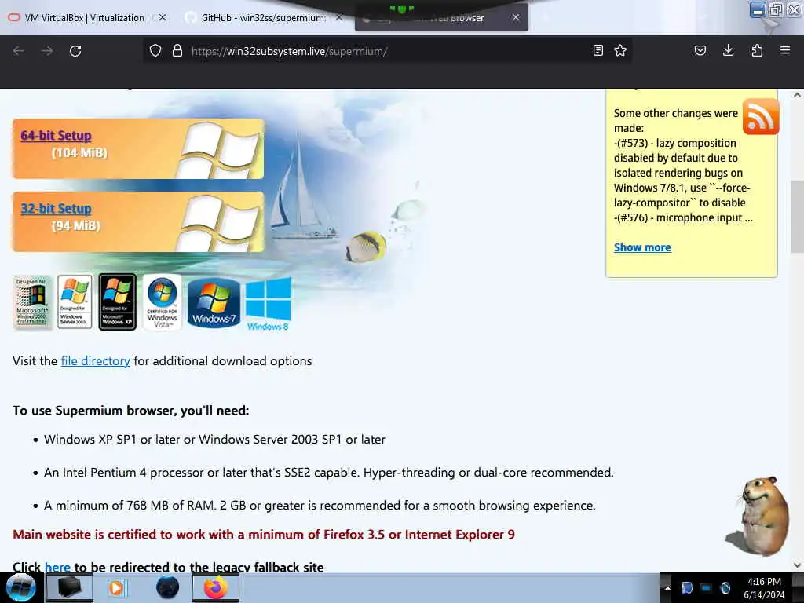Open the taskbar clock showing 4:16 PM
Screen dimensions: 804x603
[764, 588]
